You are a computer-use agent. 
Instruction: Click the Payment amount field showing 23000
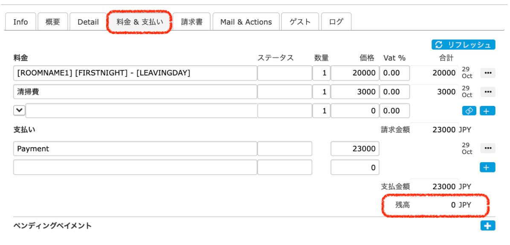point(355,149)
